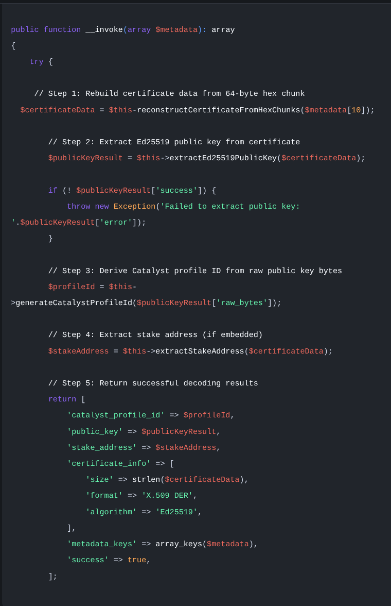
Task: Click the 'throw' keyword
Action: click(x=78, y=207)
